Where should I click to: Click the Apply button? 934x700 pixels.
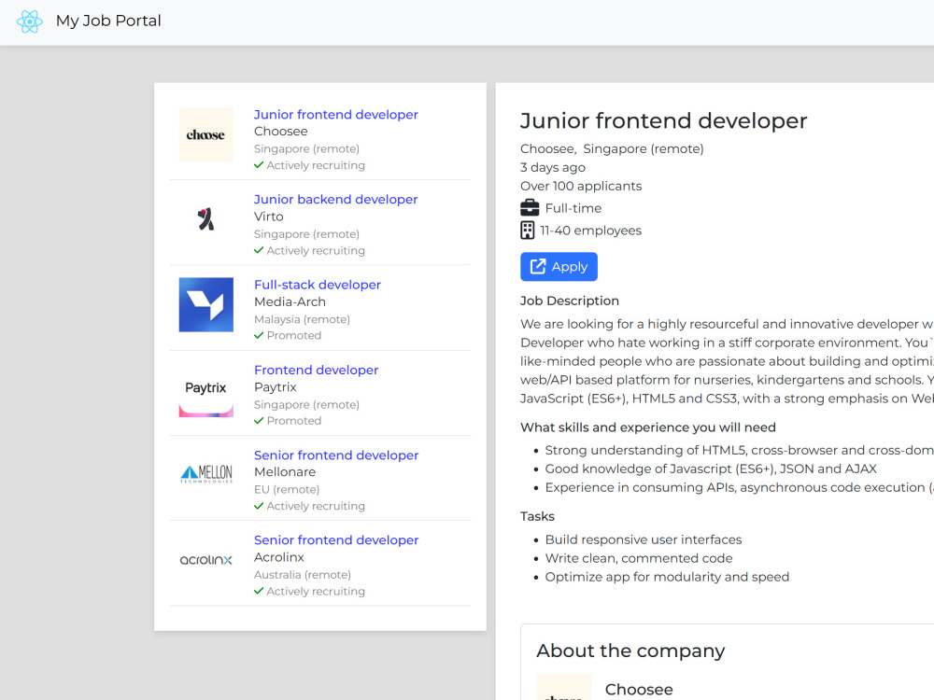[x=559, y=267]
